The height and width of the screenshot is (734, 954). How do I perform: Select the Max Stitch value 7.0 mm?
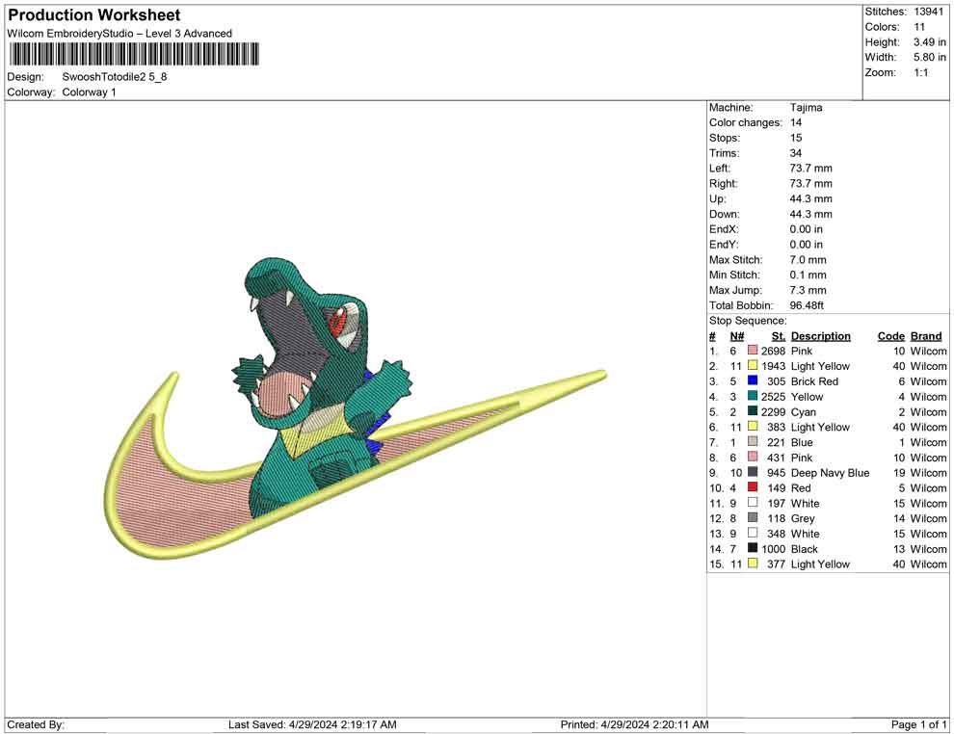[808, 260]
